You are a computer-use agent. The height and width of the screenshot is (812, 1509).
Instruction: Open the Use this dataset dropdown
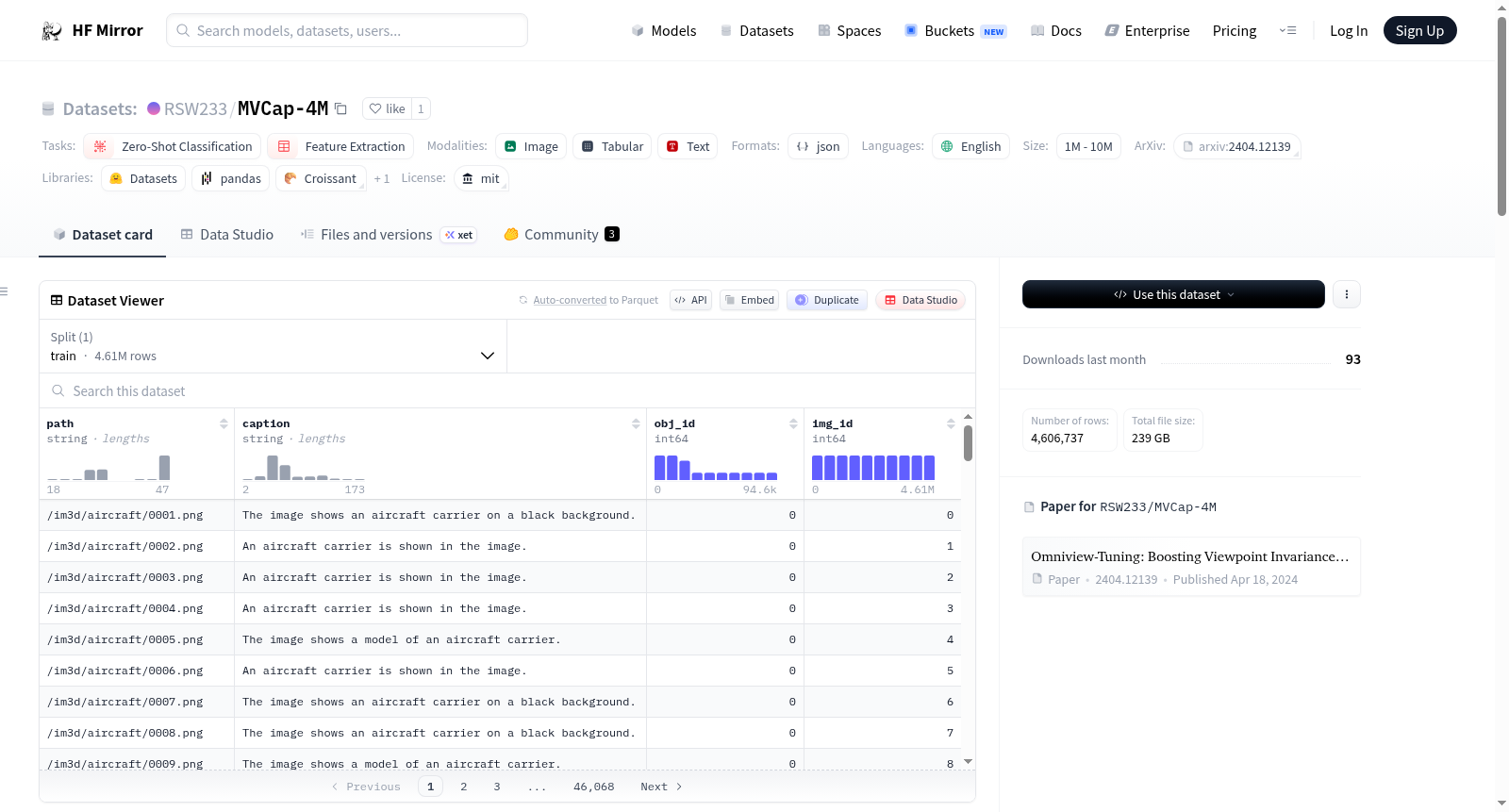pos(1173,294)
